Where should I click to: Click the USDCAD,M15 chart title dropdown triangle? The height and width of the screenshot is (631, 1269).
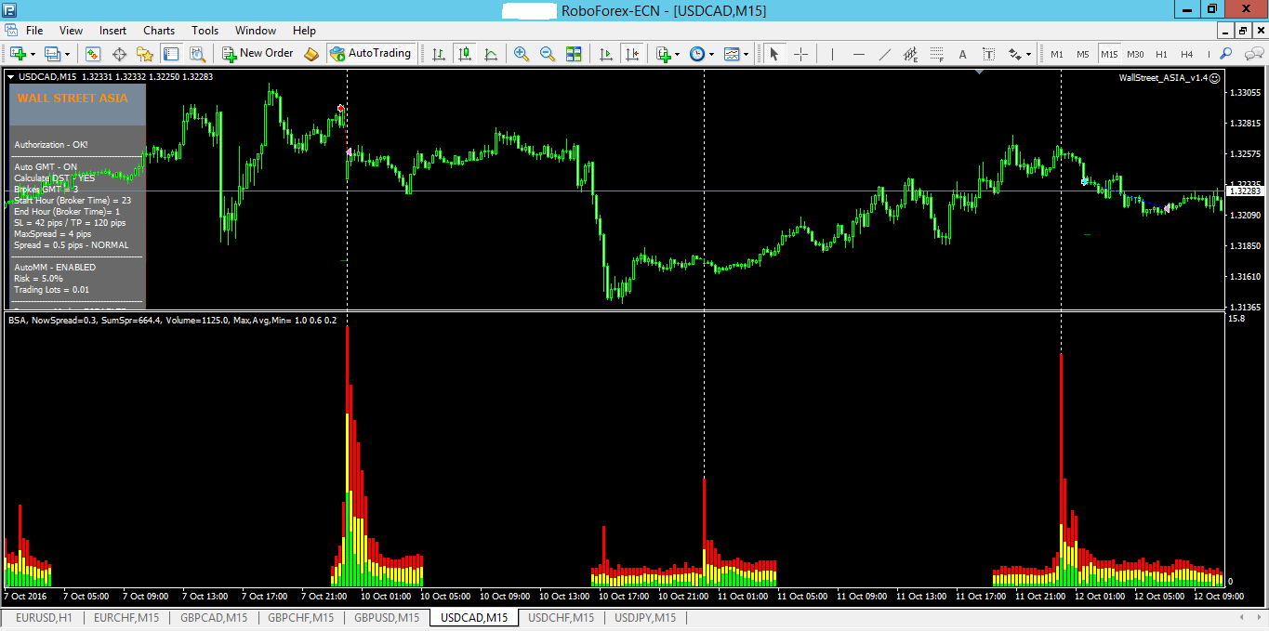tap(10, 77)
